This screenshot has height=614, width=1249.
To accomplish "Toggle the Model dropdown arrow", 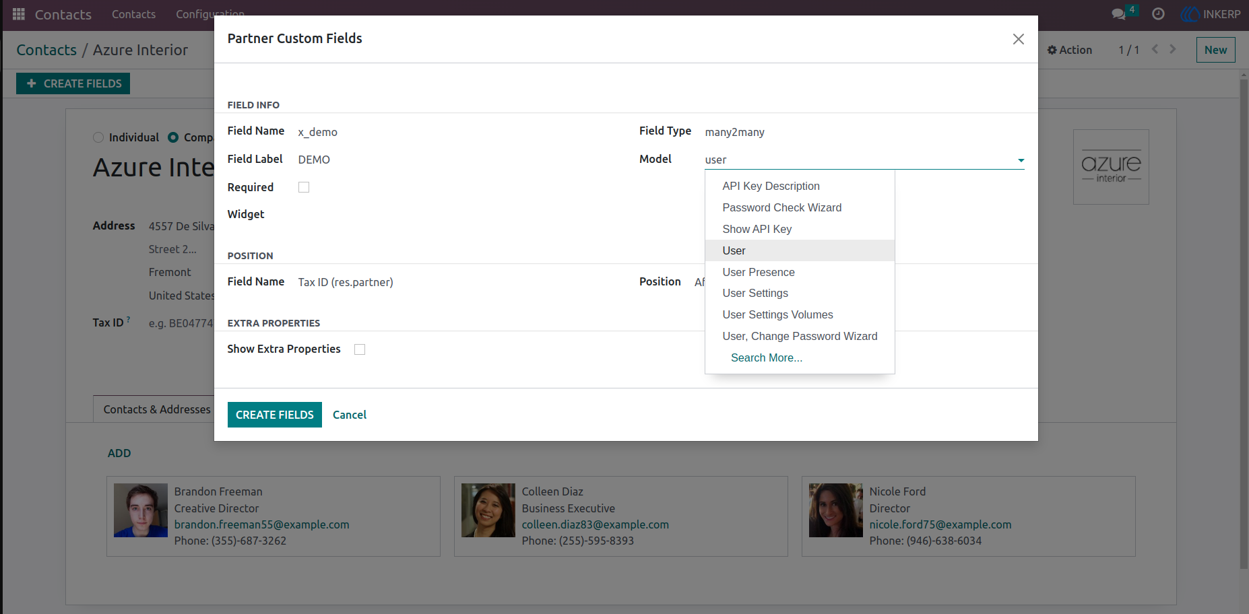I will (1021, 160).
